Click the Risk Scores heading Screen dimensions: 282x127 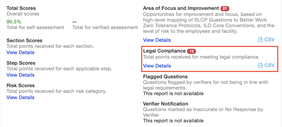click(21, 85)
